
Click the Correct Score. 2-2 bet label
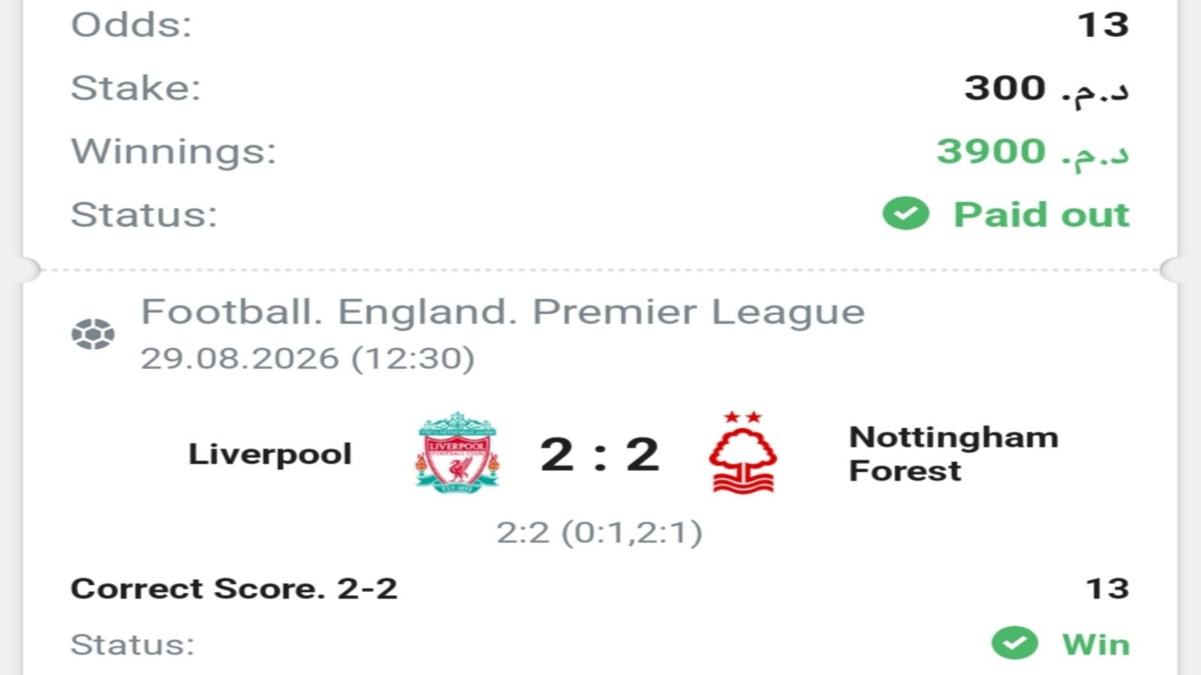tap(233, 589)
